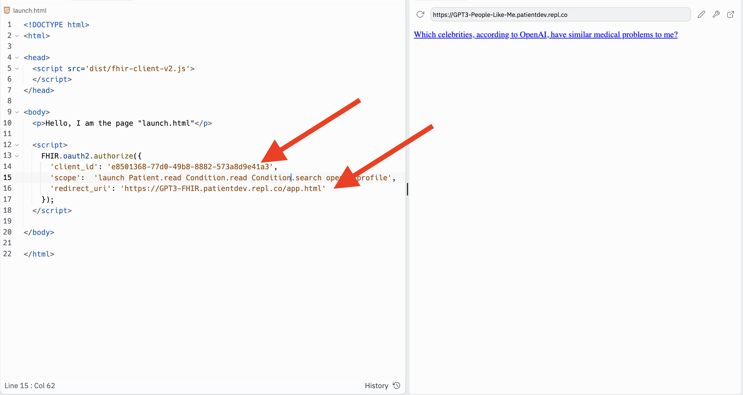Click line number 15 in the gutter
Image resolution: width=743 pixels, height=395 pixels.
click(x=7, y=177)
